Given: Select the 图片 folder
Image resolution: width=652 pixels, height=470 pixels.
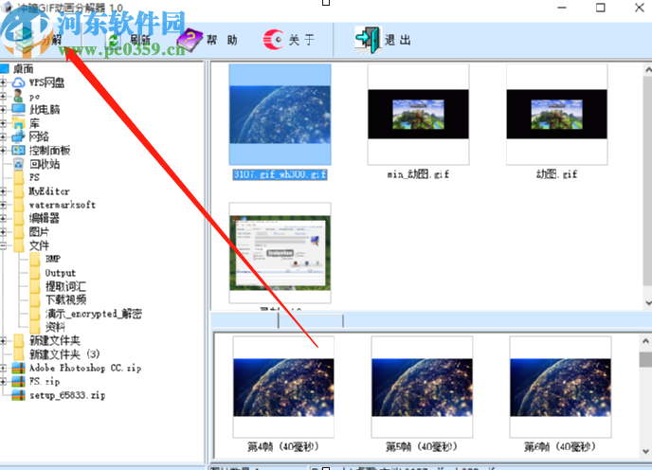Looking at the screenshot, I should [39, 231].
